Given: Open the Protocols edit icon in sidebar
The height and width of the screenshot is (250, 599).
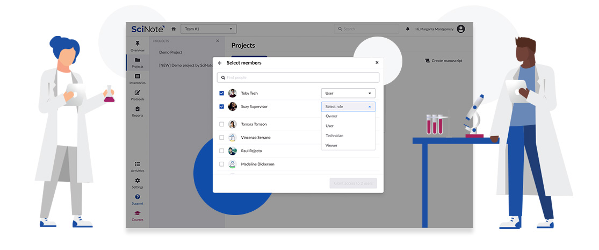Looking at the screenshot, I should [x=138, y=92].
